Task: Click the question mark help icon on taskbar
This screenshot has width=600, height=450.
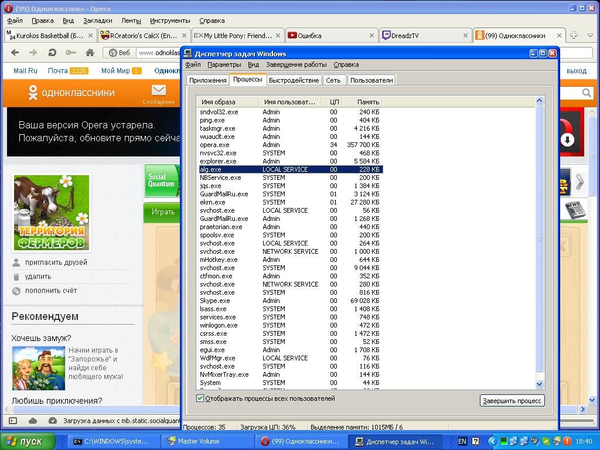Action: [x=476, y=441]
